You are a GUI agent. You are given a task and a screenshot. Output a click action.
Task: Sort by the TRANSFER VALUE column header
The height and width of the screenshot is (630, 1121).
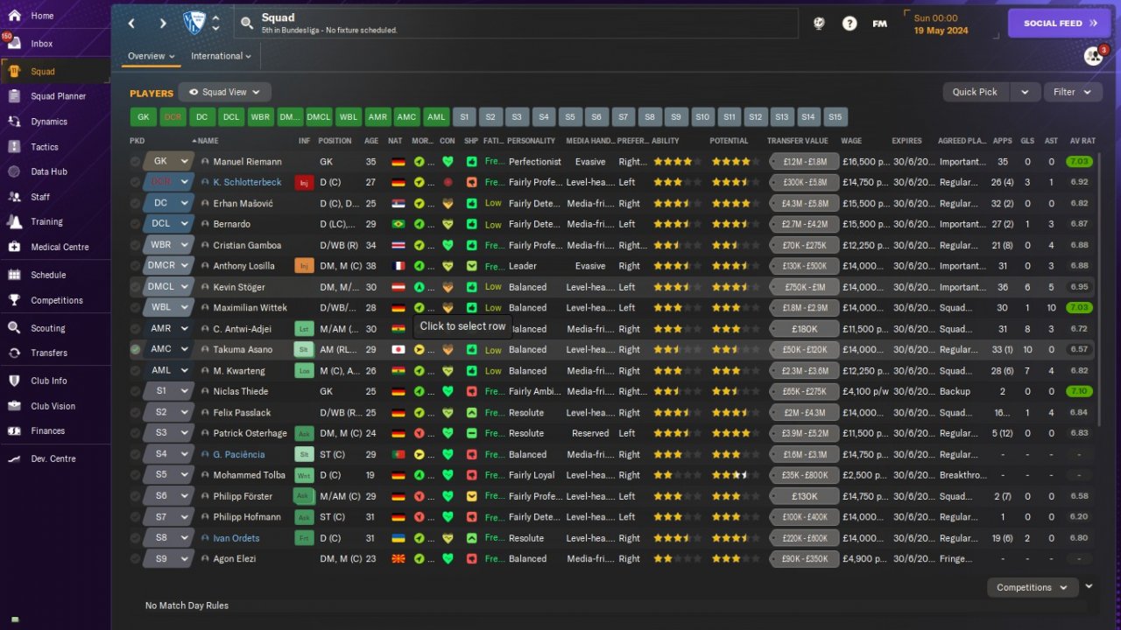click(x=798, y=141)
